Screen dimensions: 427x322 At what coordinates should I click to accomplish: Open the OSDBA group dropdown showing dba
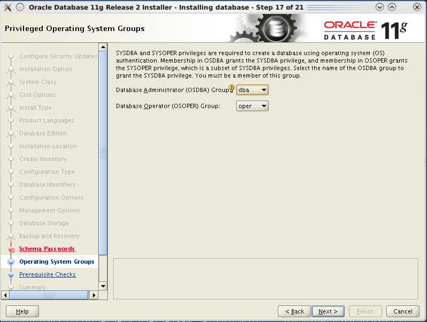(252, 90)
